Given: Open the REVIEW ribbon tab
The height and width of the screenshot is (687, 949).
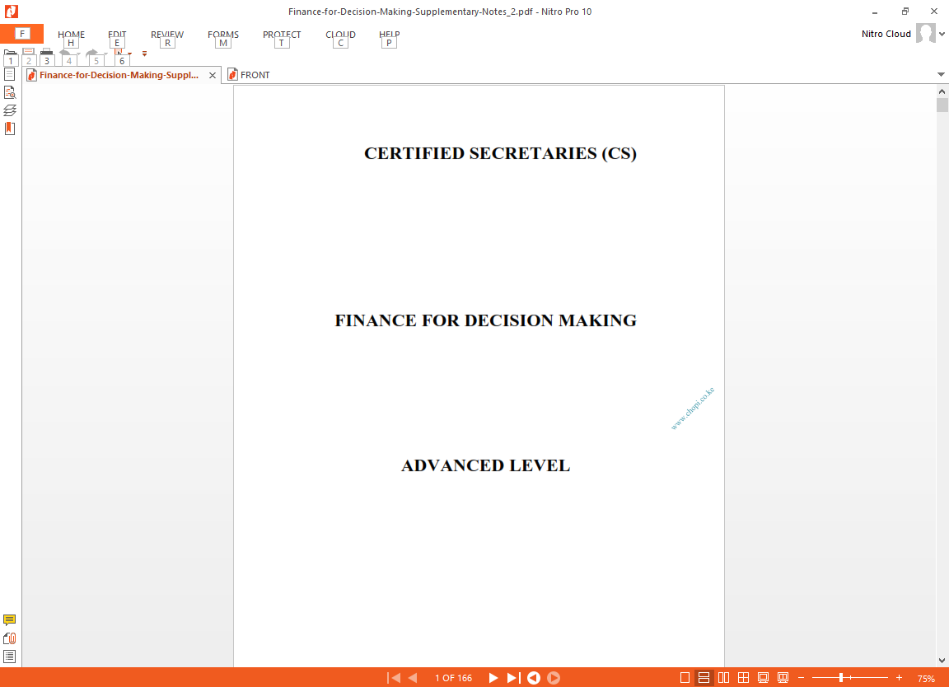Looking at the screenshot, I should click(167, 35).
